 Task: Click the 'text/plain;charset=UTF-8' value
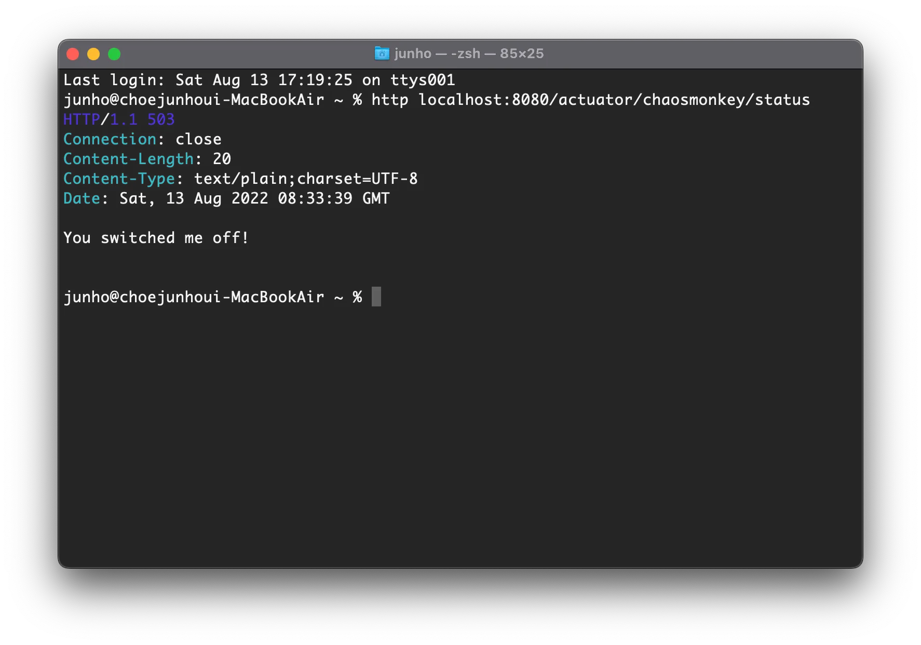pyautogui.click(x=306, y=179)
